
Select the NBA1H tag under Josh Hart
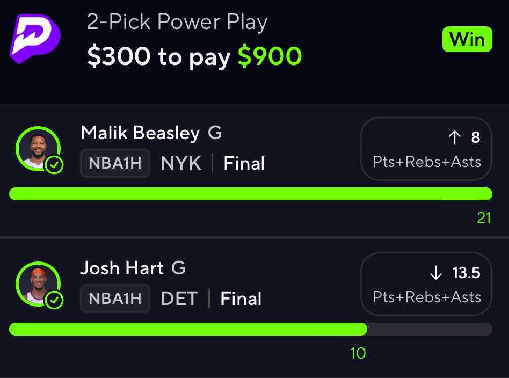115,299
